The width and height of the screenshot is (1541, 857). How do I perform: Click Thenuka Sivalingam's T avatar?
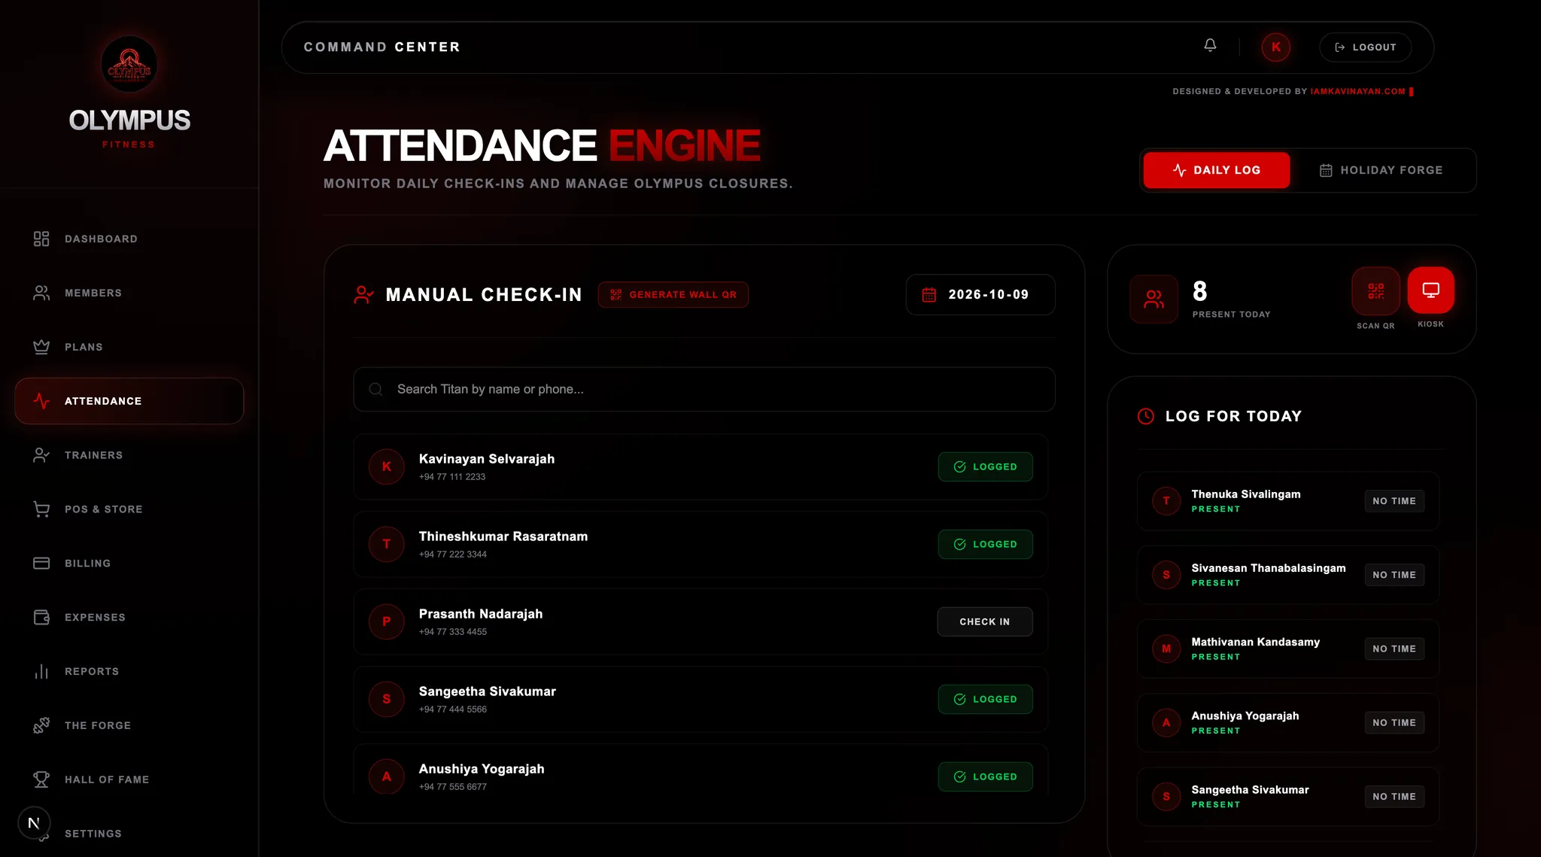point(1166,501)
